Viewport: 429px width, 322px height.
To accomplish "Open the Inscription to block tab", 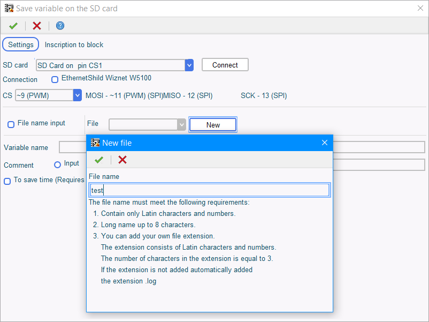I will (x=74, y=44).
